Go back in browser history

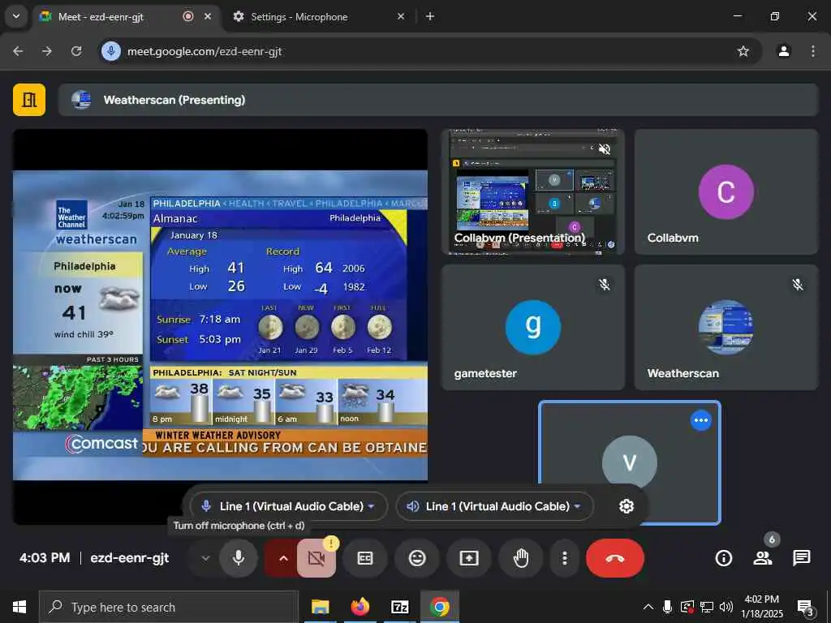pyautogui.click(x=18, y=51)
